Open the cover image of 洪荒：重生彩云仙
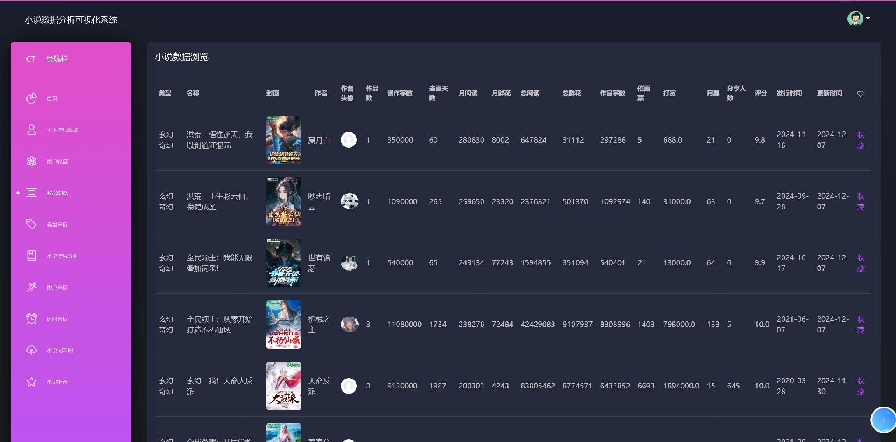This screenshot has height=442, width=896. coord(284,201)
